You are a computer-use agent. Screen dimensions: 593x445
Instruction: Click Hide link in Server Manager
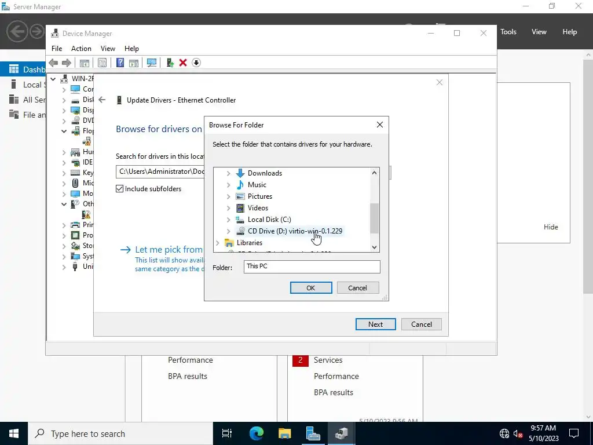[551, 227]
